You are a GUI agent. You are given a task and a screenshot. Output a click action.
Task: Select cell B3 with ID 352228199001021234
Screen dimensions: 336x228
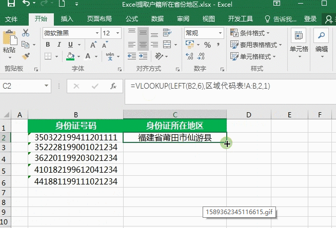tap(75, 148)
